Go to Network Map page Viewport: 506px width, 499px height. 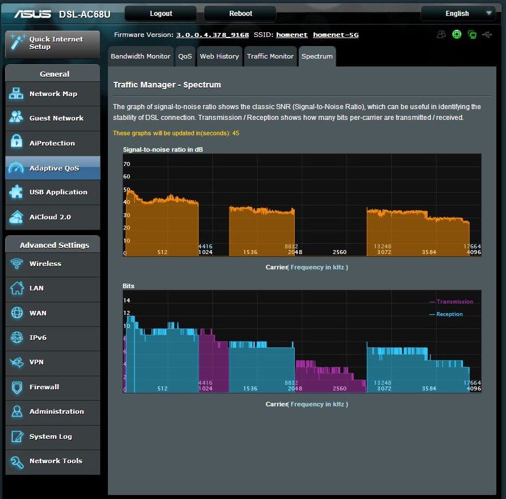(x=53, y=94)
